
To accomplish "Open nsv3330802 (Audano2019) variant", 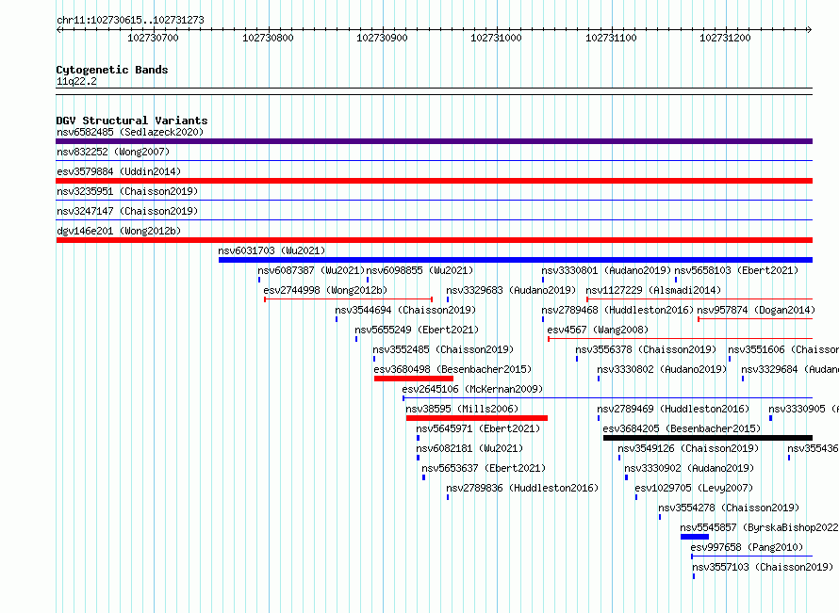I will click(662, 369).
